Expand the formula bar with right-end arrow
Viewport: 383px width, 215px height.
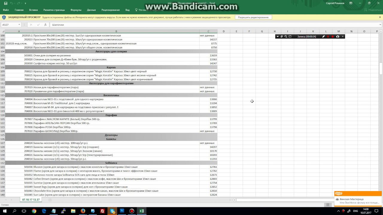click(380, 25)
